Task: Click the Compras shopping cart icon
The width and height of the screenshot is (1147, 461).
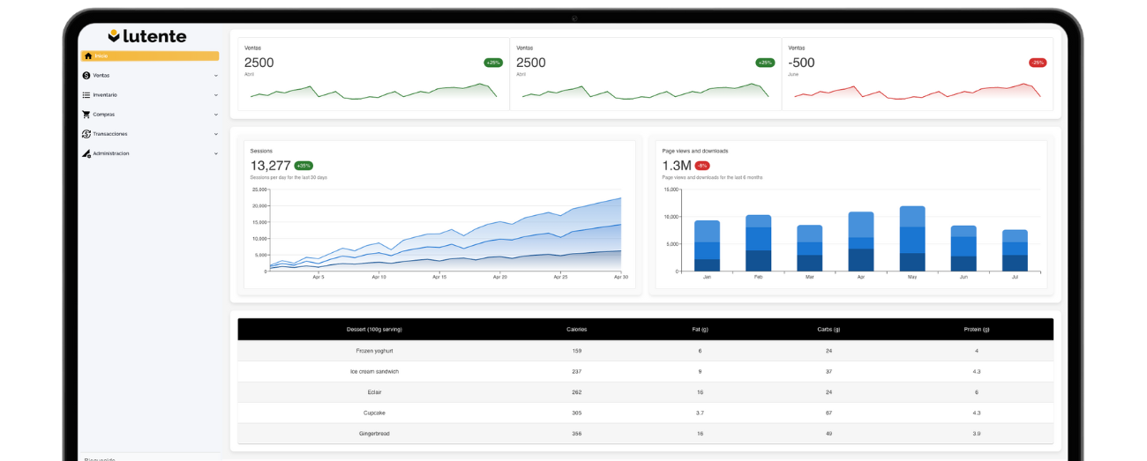Action: click(x=86, y=114)
